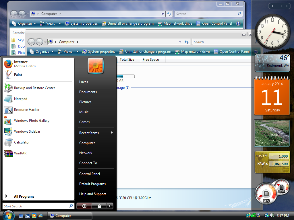The height and width of the screenshot is (220, 294).
Task: Click Free Space column header
Action: 153,60
